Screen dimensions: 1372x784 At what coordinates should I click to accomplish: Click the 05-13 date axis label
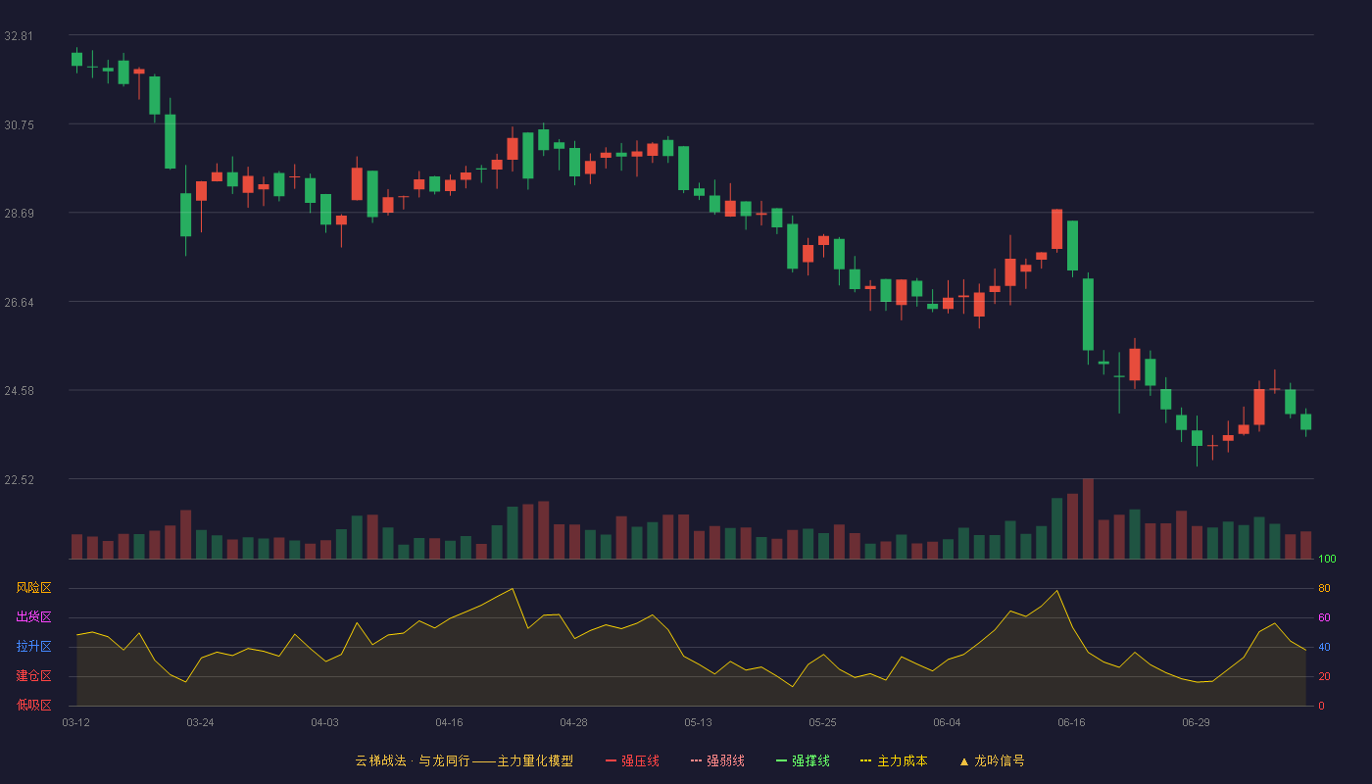point(698,722)
